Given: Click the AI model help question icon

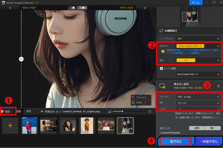Looking at the screenshot, I should pyautogui.click(x=163, y=51).
